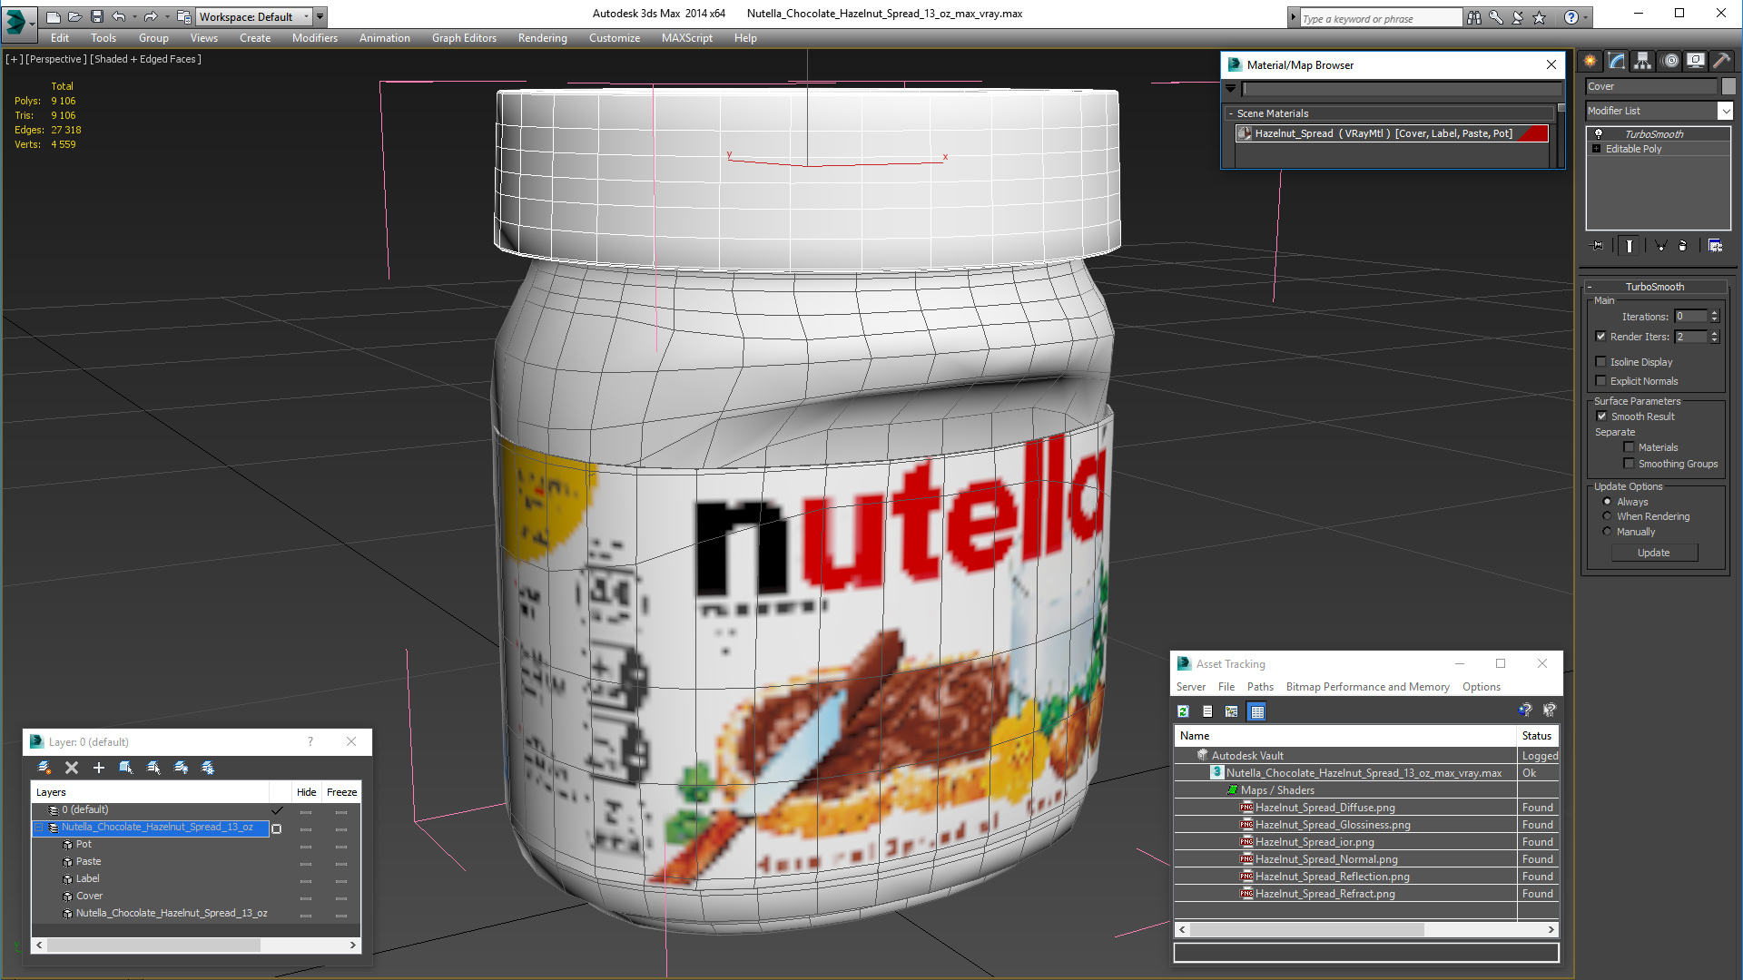The image size is (1743, 980).
Task: Undo last action with the arrow icon
Action: [118, 16]
